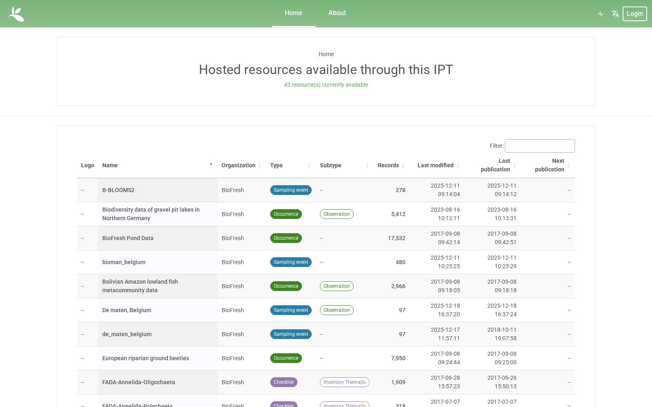The image size is (652, 407).
Task: Click Inventory Thematic tag for FADA-Annelida-Oligochaeta
Action: [344, 382]
